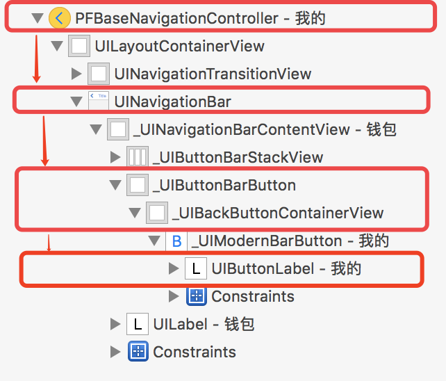Select the UILabel - 钱包 row

coord(182,324)
